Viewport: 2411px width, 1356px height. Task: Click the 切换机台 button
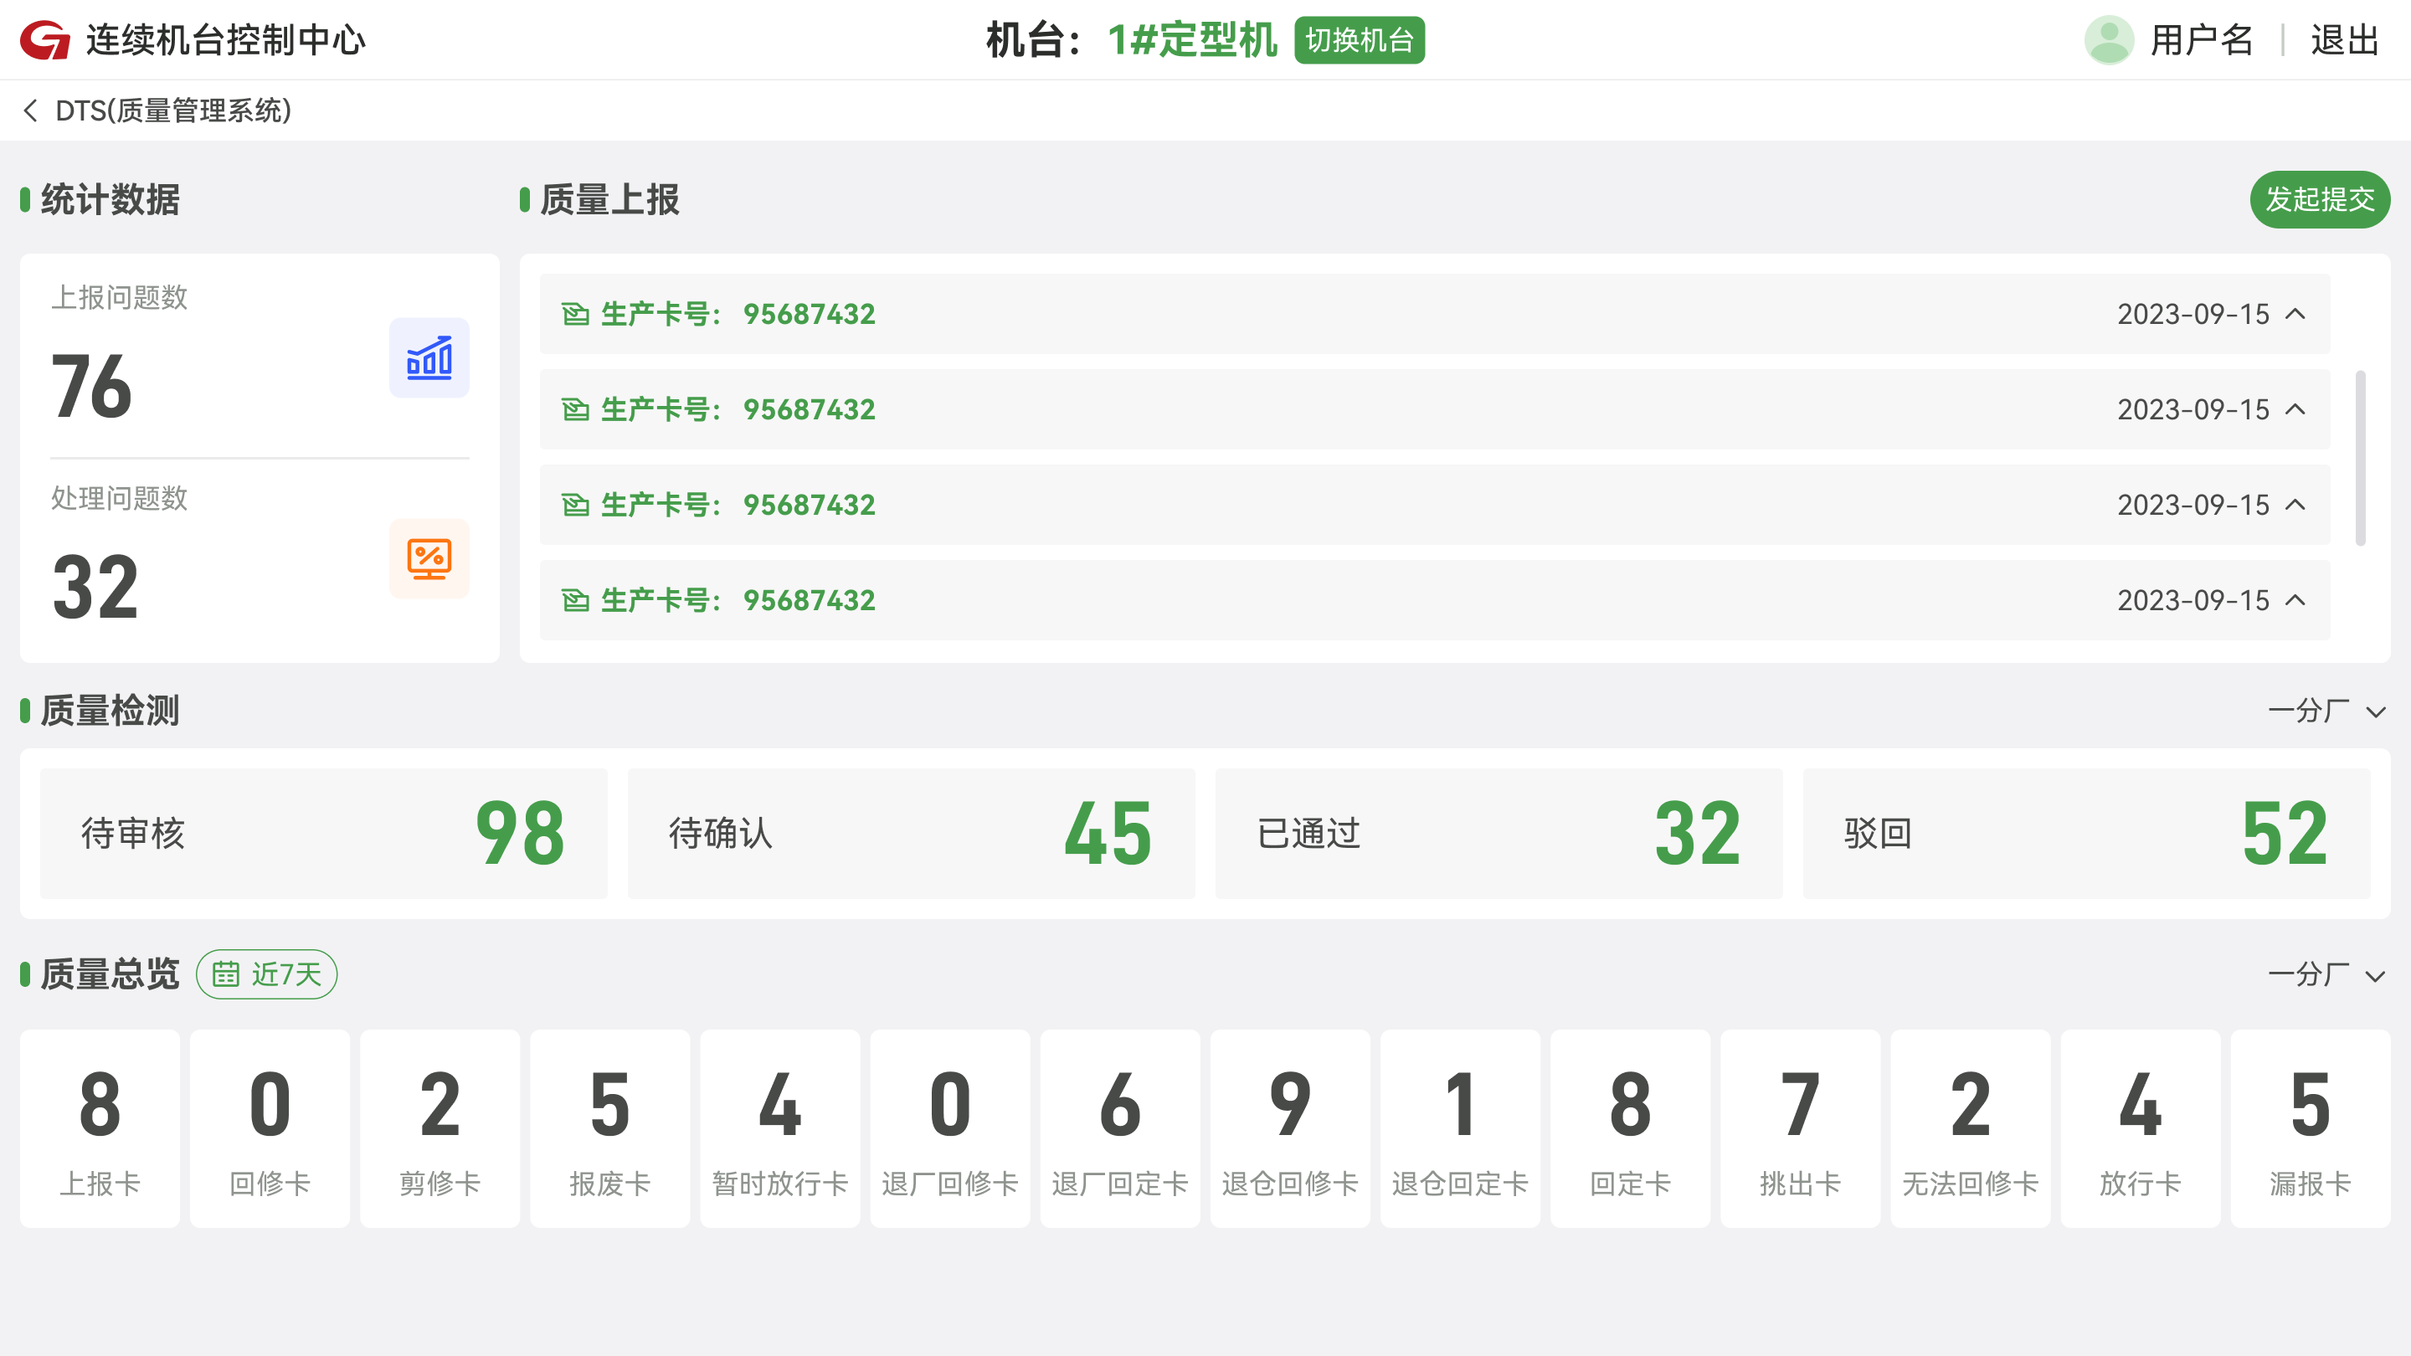click(1359, 40)
